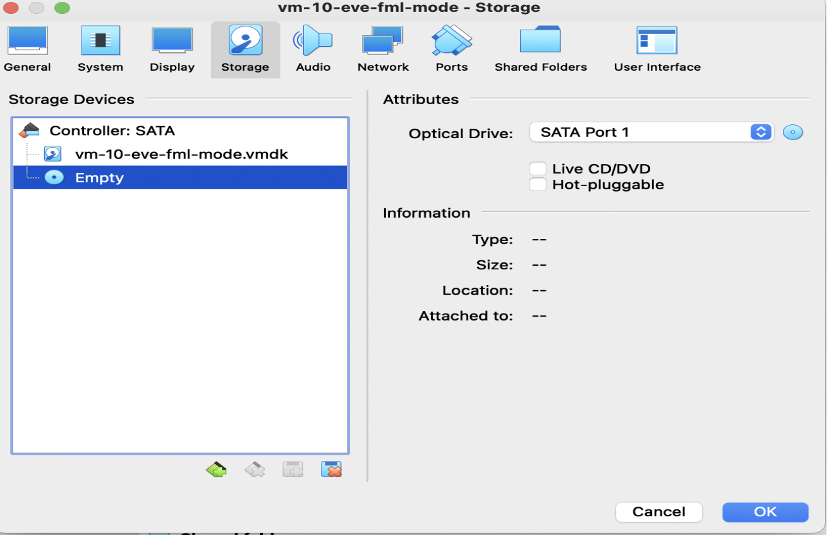This screenshot has height=535, width=829.
Task: Open Audio settings section
Action: tap(313, 49)
